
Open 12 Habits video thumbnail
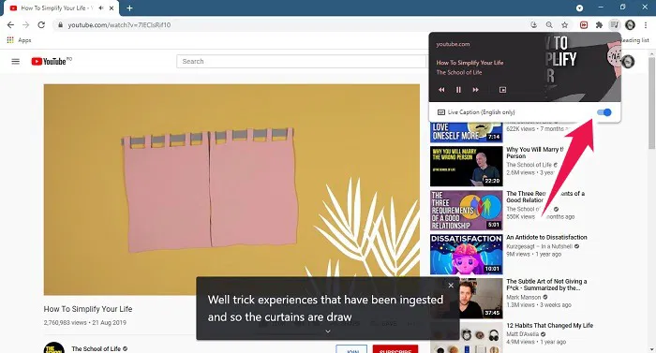coord(466,337)
